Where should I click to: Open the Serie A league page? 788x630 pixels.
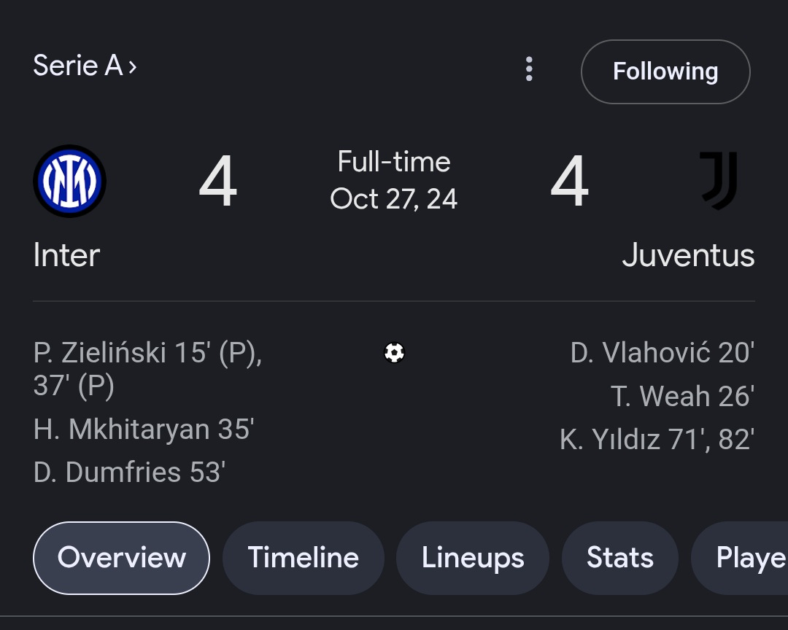pos(85,66)
